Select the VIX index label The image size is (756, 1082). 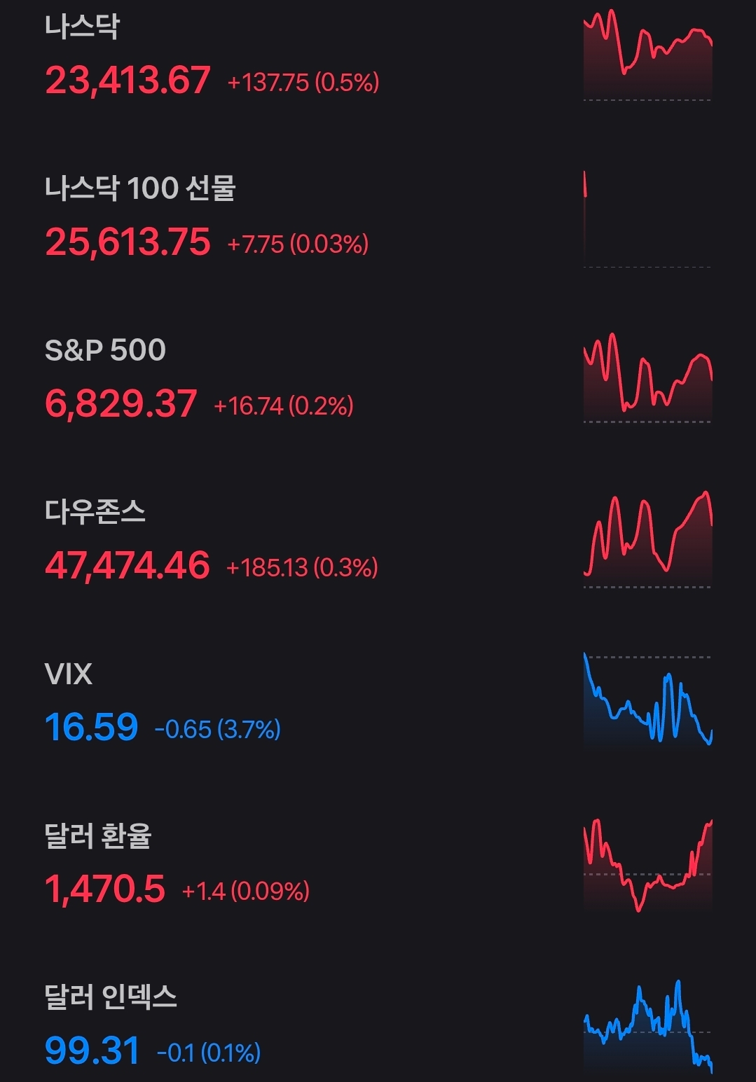(69, 674)
